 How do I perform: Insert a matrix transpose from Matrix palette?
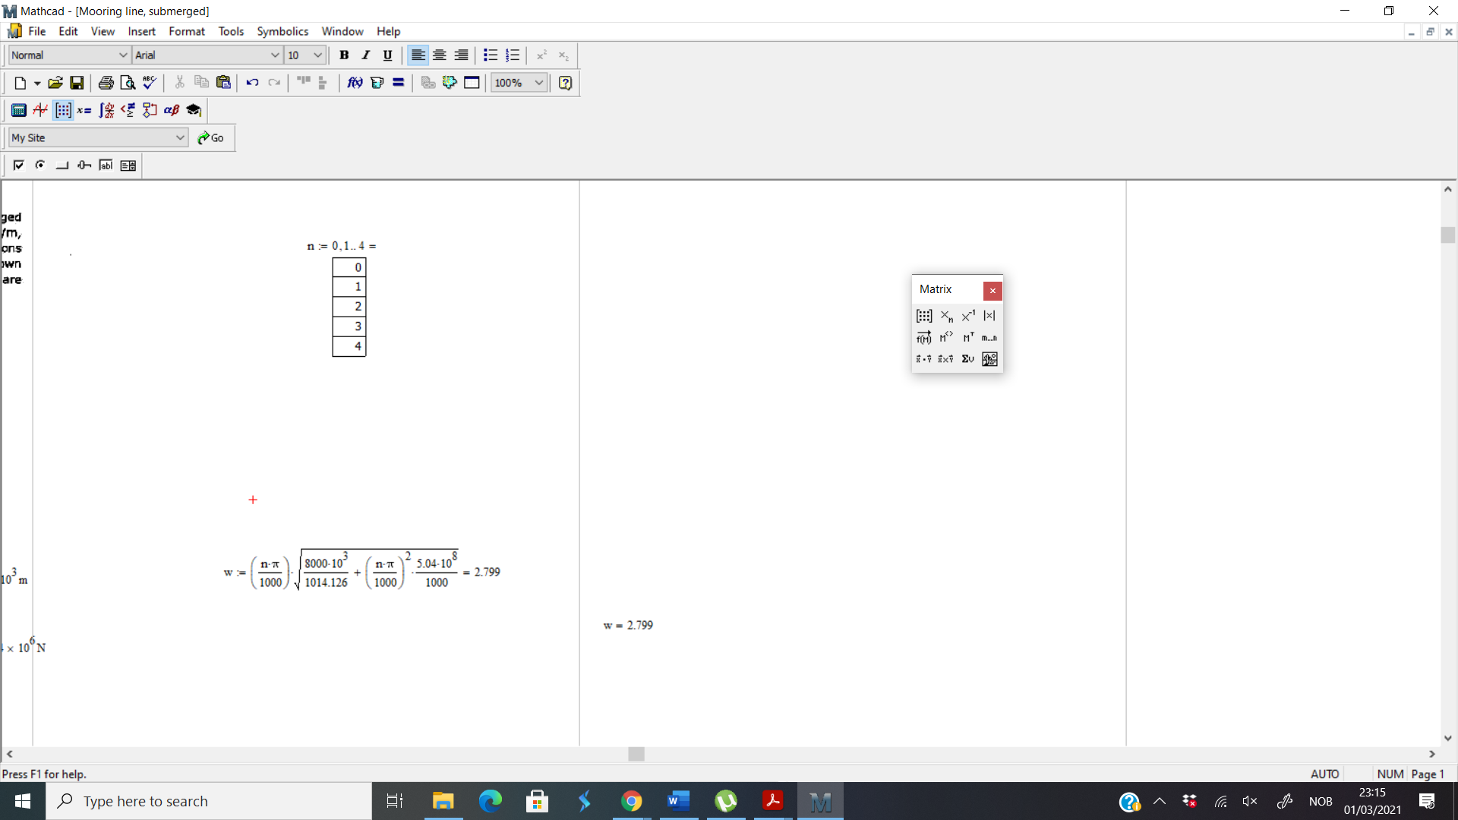968,337
